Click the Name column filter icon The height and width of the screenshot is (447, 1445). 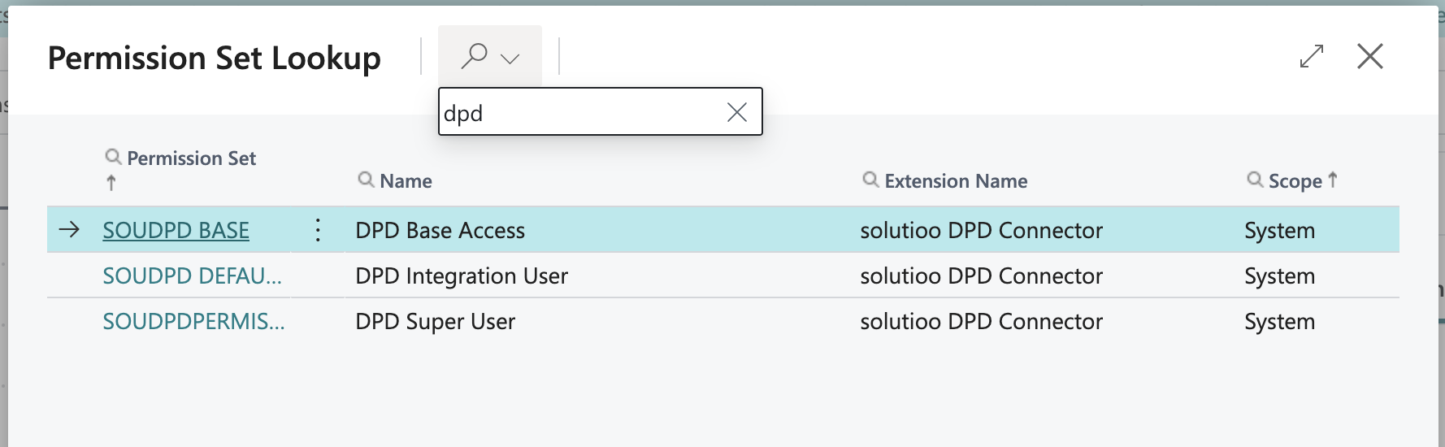[367, 180]
